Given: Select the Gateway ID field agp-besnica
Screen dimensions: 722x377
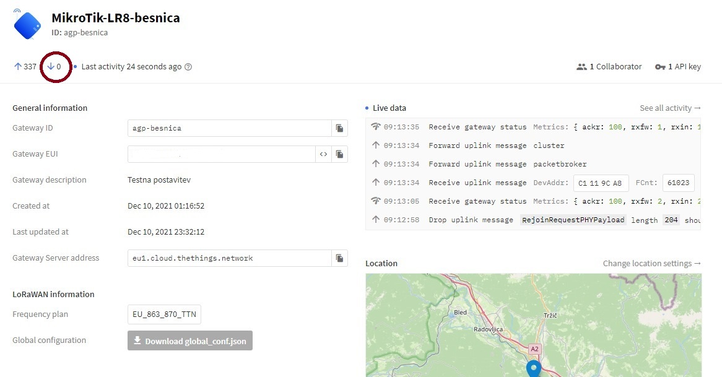Looking at the screenshot, I should click(229, 128).
